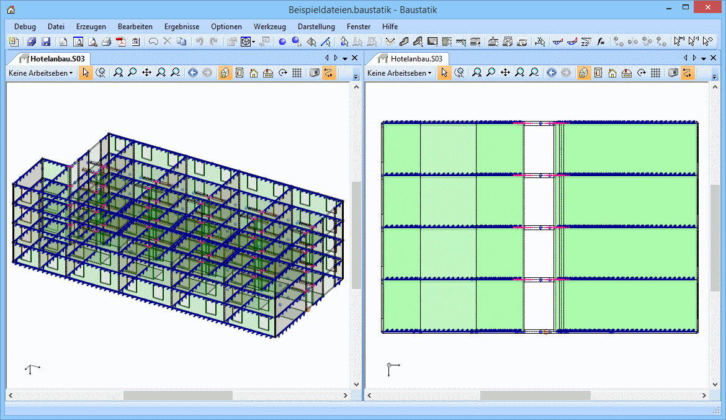This screenshot has height=420, width=726.
Task: Open the Keine Arbeitsebene dropdown in left pane
Action: point(40,73)
